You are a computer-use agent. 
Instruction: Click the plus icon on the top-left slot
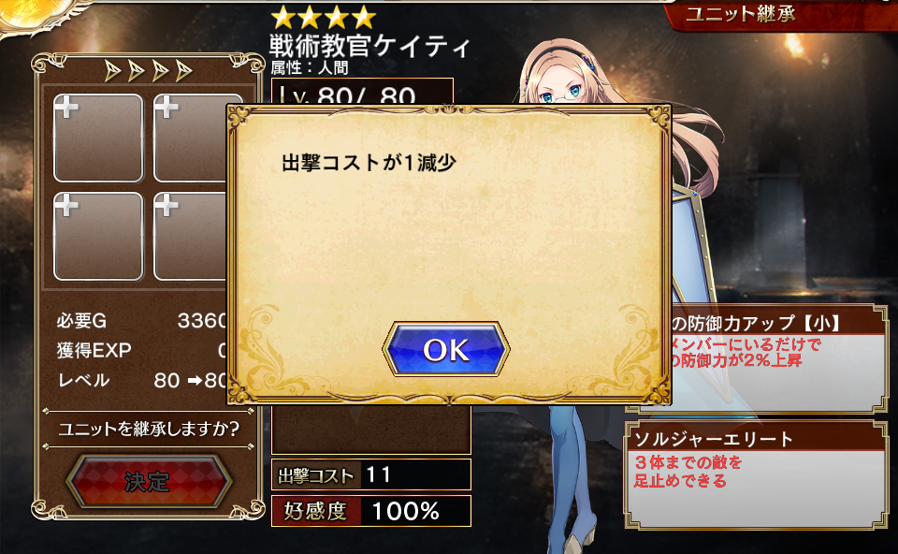point(66,107)
